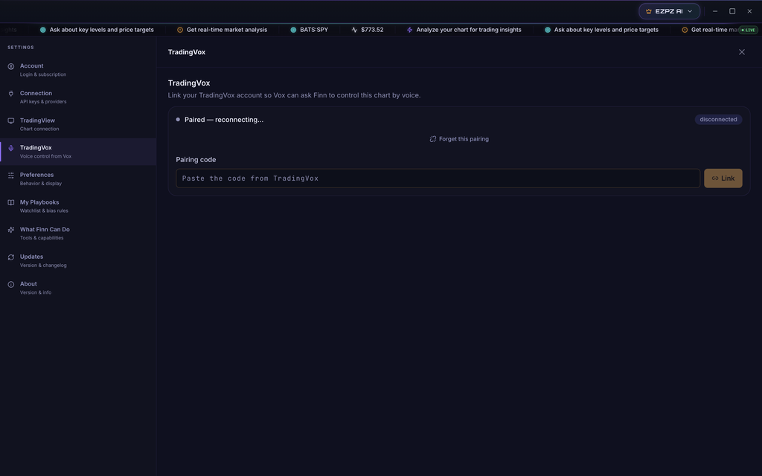Viewport: 762px width, 476px height.
Task: Click the teal dot beside BATS:SPY
Action: pyautogui.click(x=293, y=30)
